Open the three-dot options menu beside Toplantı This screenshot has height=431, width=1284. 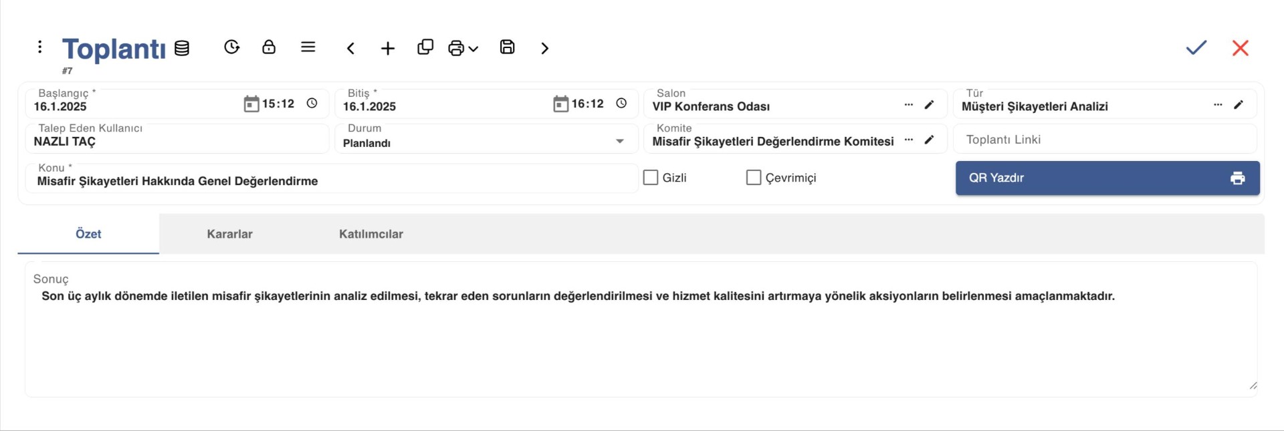(40, 47)
